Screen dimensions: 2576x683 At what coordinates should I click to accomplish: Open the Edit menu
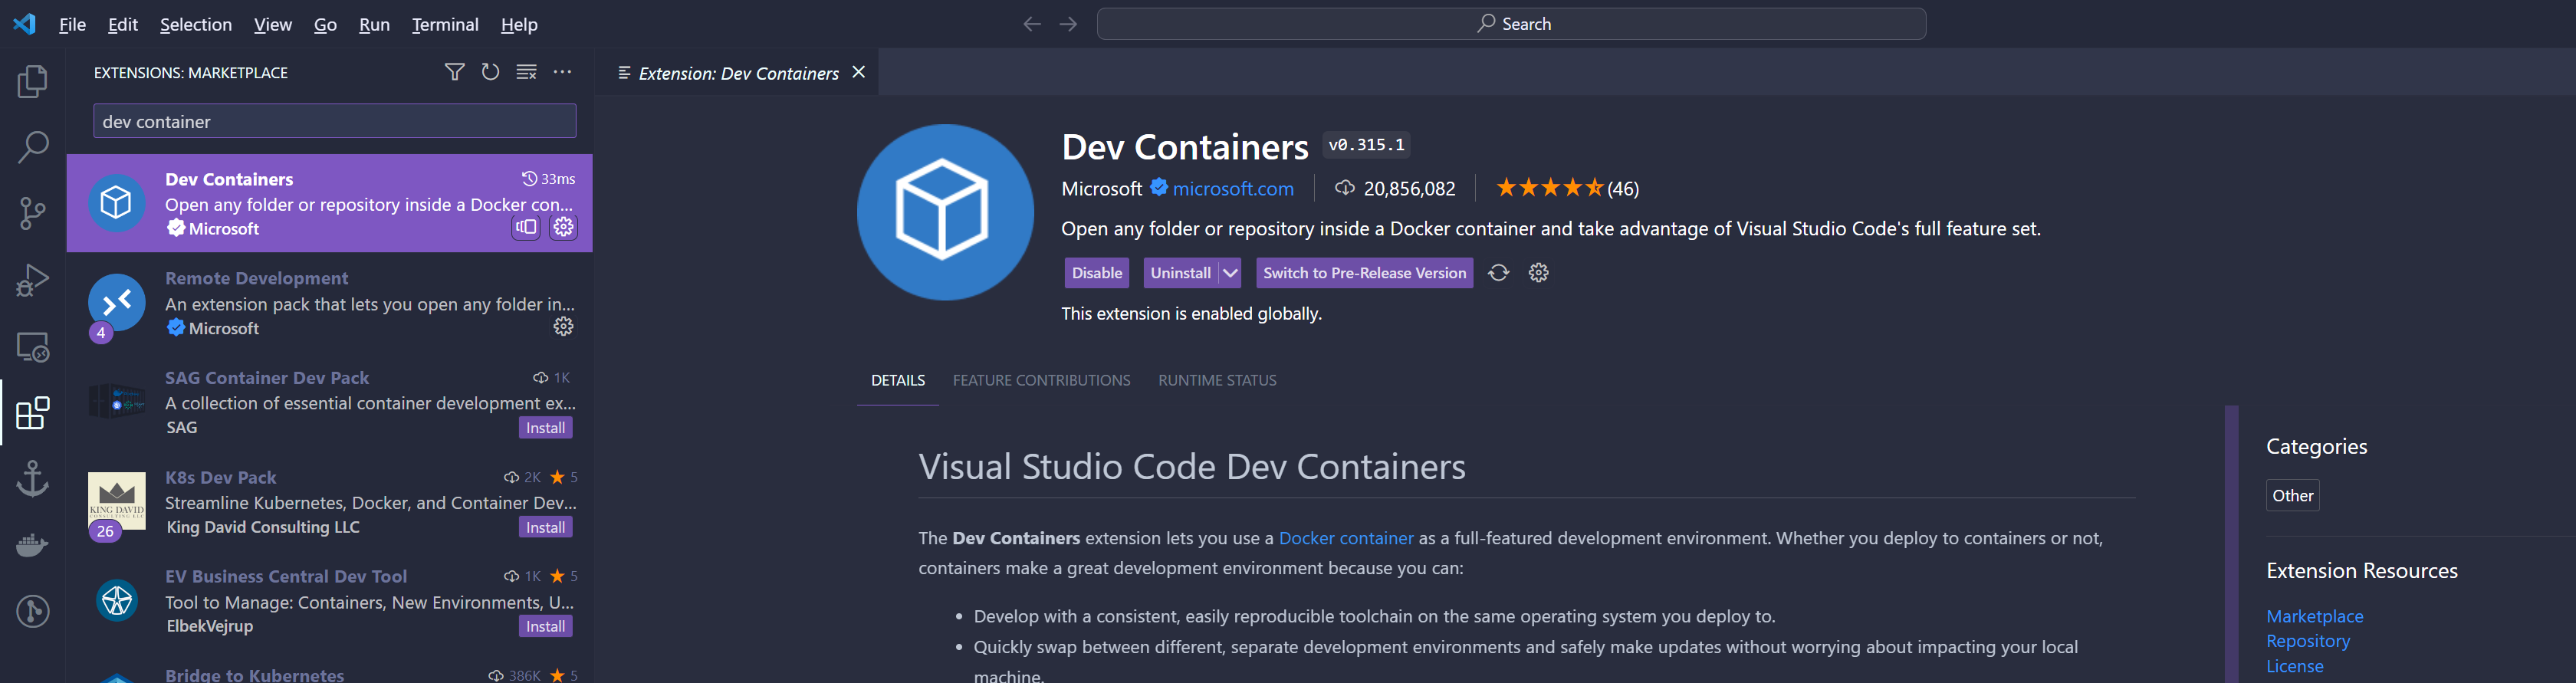click(122, 24)
